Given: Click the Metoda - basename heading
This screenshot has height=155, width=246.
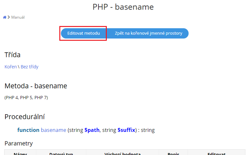Looking at the screenshot, I should pyautogui.click(x=36, y=86).
